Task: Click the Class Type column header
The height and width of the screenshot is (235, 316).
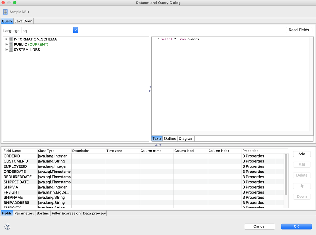Action: click(54, 151)
